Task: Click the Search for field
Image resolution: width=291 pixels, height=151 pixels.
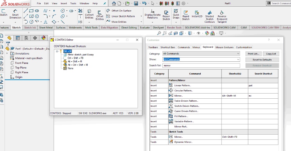Action: pos(201,65)
